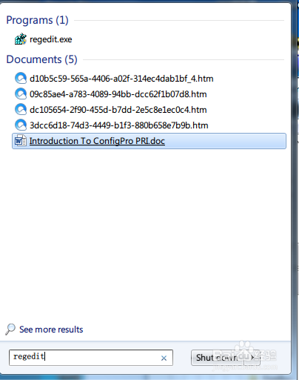Click the Shut down button

point(217,358)
